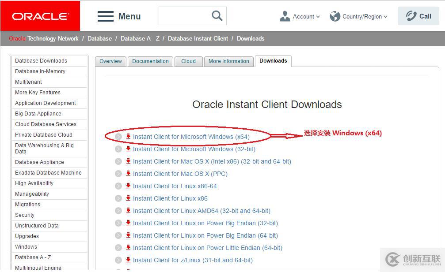Click the Oracle logo
The width and height of the screenshot is (445, 272).
tap(40, 16)
